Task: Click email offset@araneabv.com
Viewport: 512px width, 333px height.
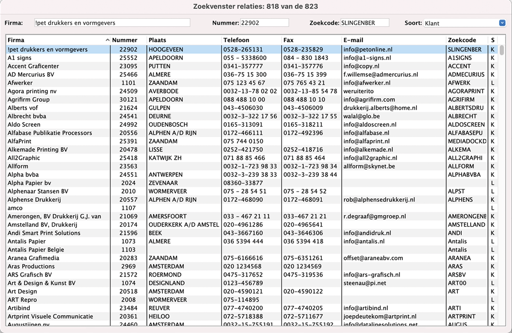Action: click(373, 258)
